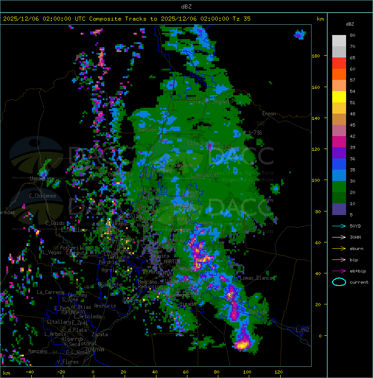Click the Zapata place label
The width and height of the screenshot is (373, 378).
(x=100, y=334)
